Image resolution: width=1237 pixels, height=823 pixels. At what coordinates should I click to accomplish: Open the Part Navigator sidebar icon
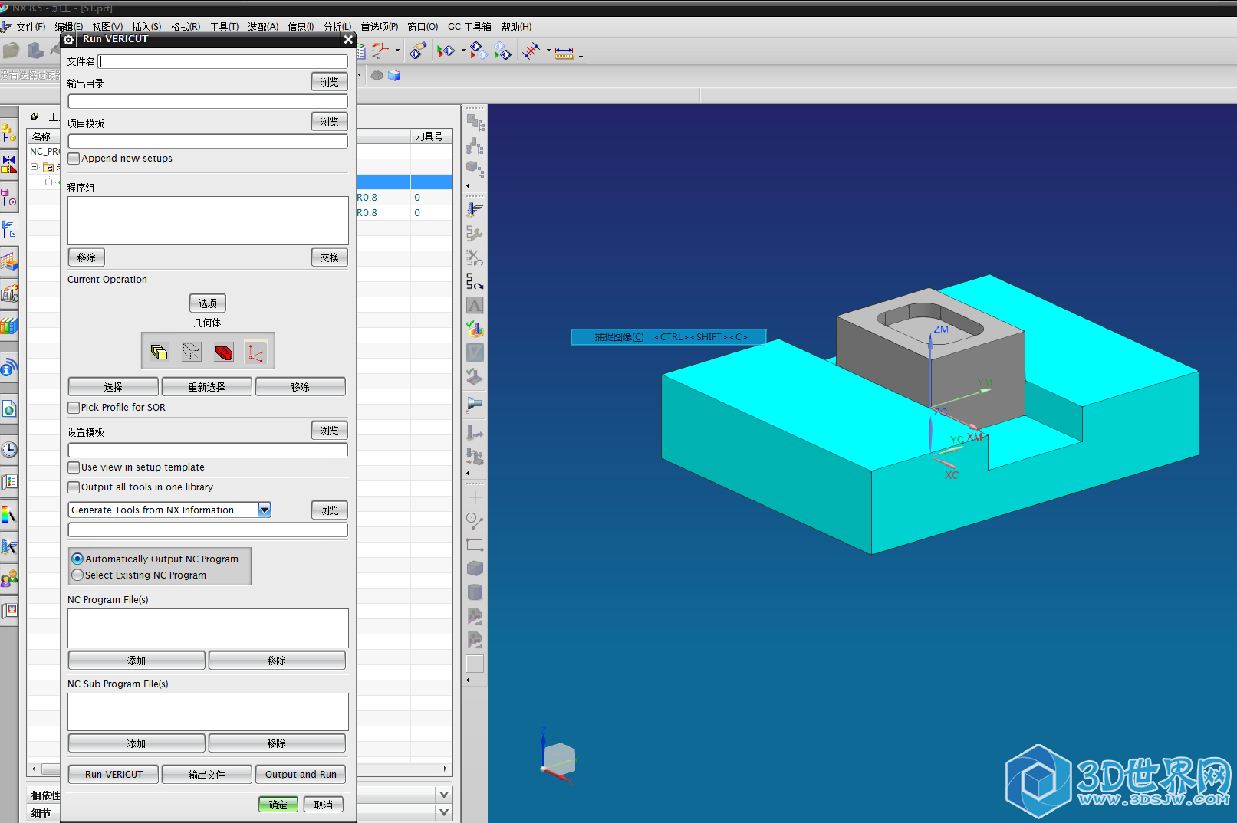coord(8,197)
